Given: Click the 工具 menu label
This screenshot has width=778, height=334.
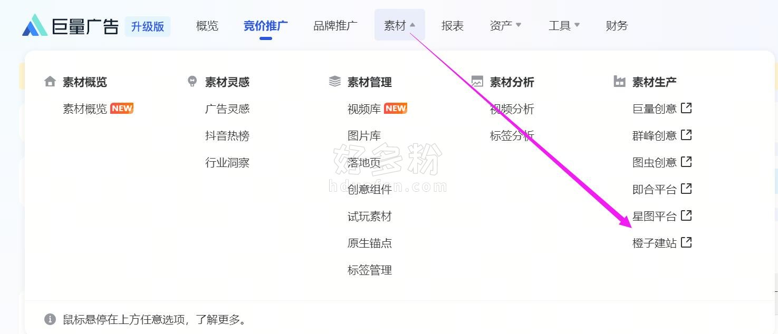Looking at the screenshot, I should point(559,25).
